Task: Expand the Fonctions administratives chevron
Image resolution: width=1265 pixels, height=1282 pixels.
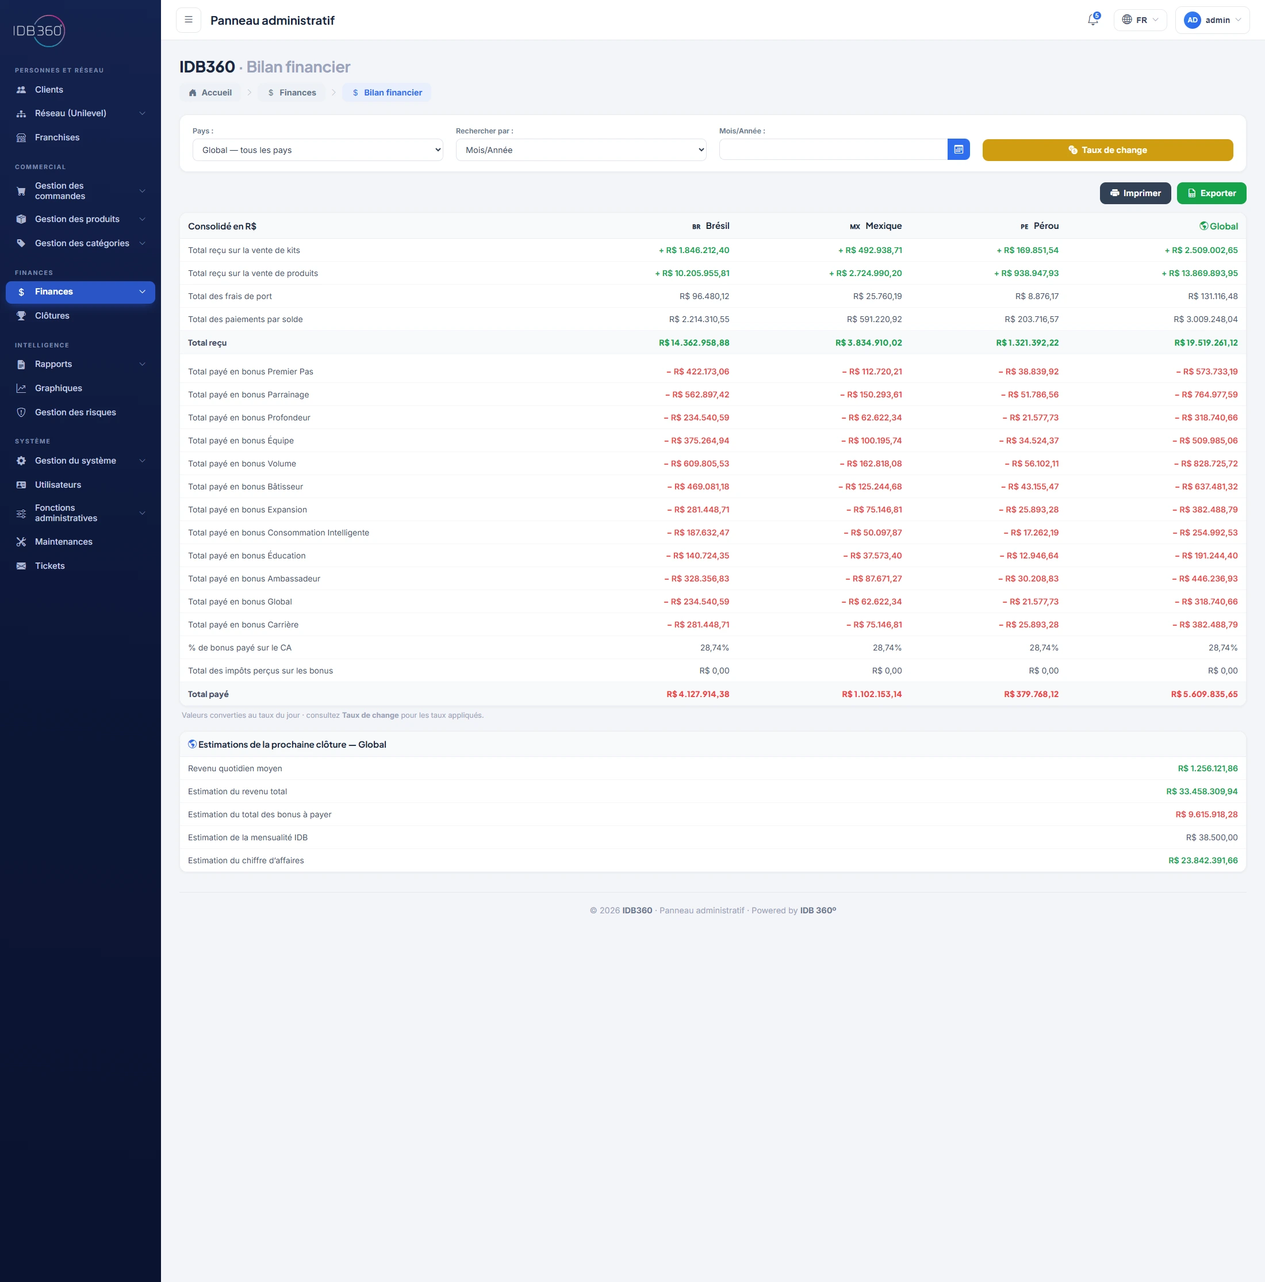Action: (142, 513)
